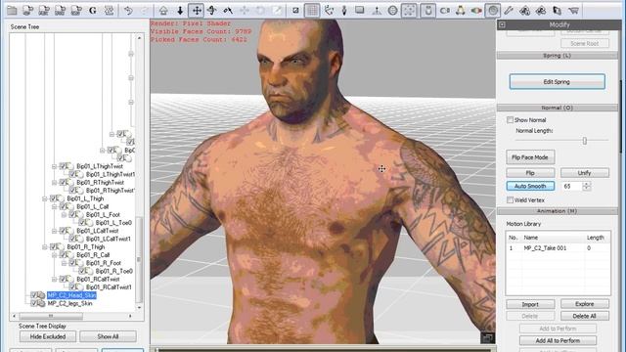Select the Move four-arrow tool
Viewport: 626px width, 352px height.
(197, 11)
